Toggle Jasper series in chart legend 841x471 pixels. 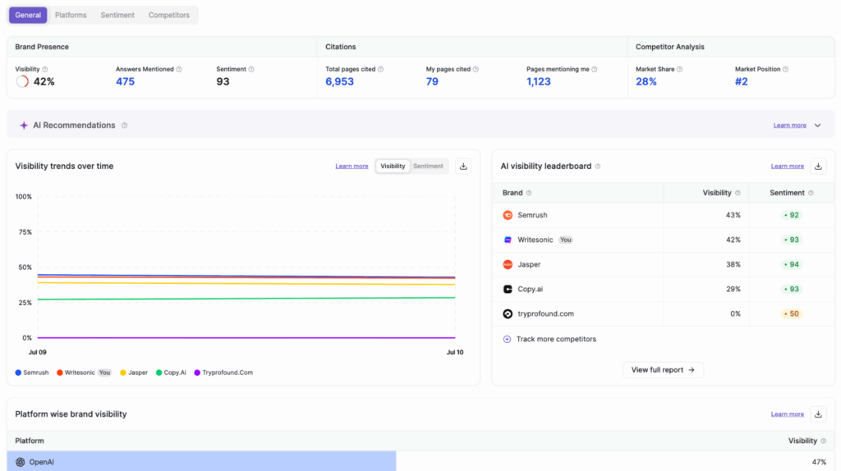(134, 373)
